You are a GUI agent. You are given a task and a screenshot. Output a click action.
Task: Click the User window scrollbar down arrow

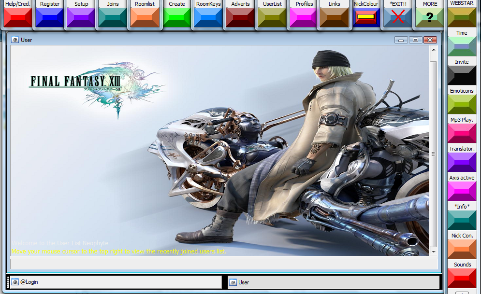(x=434, y=252)
